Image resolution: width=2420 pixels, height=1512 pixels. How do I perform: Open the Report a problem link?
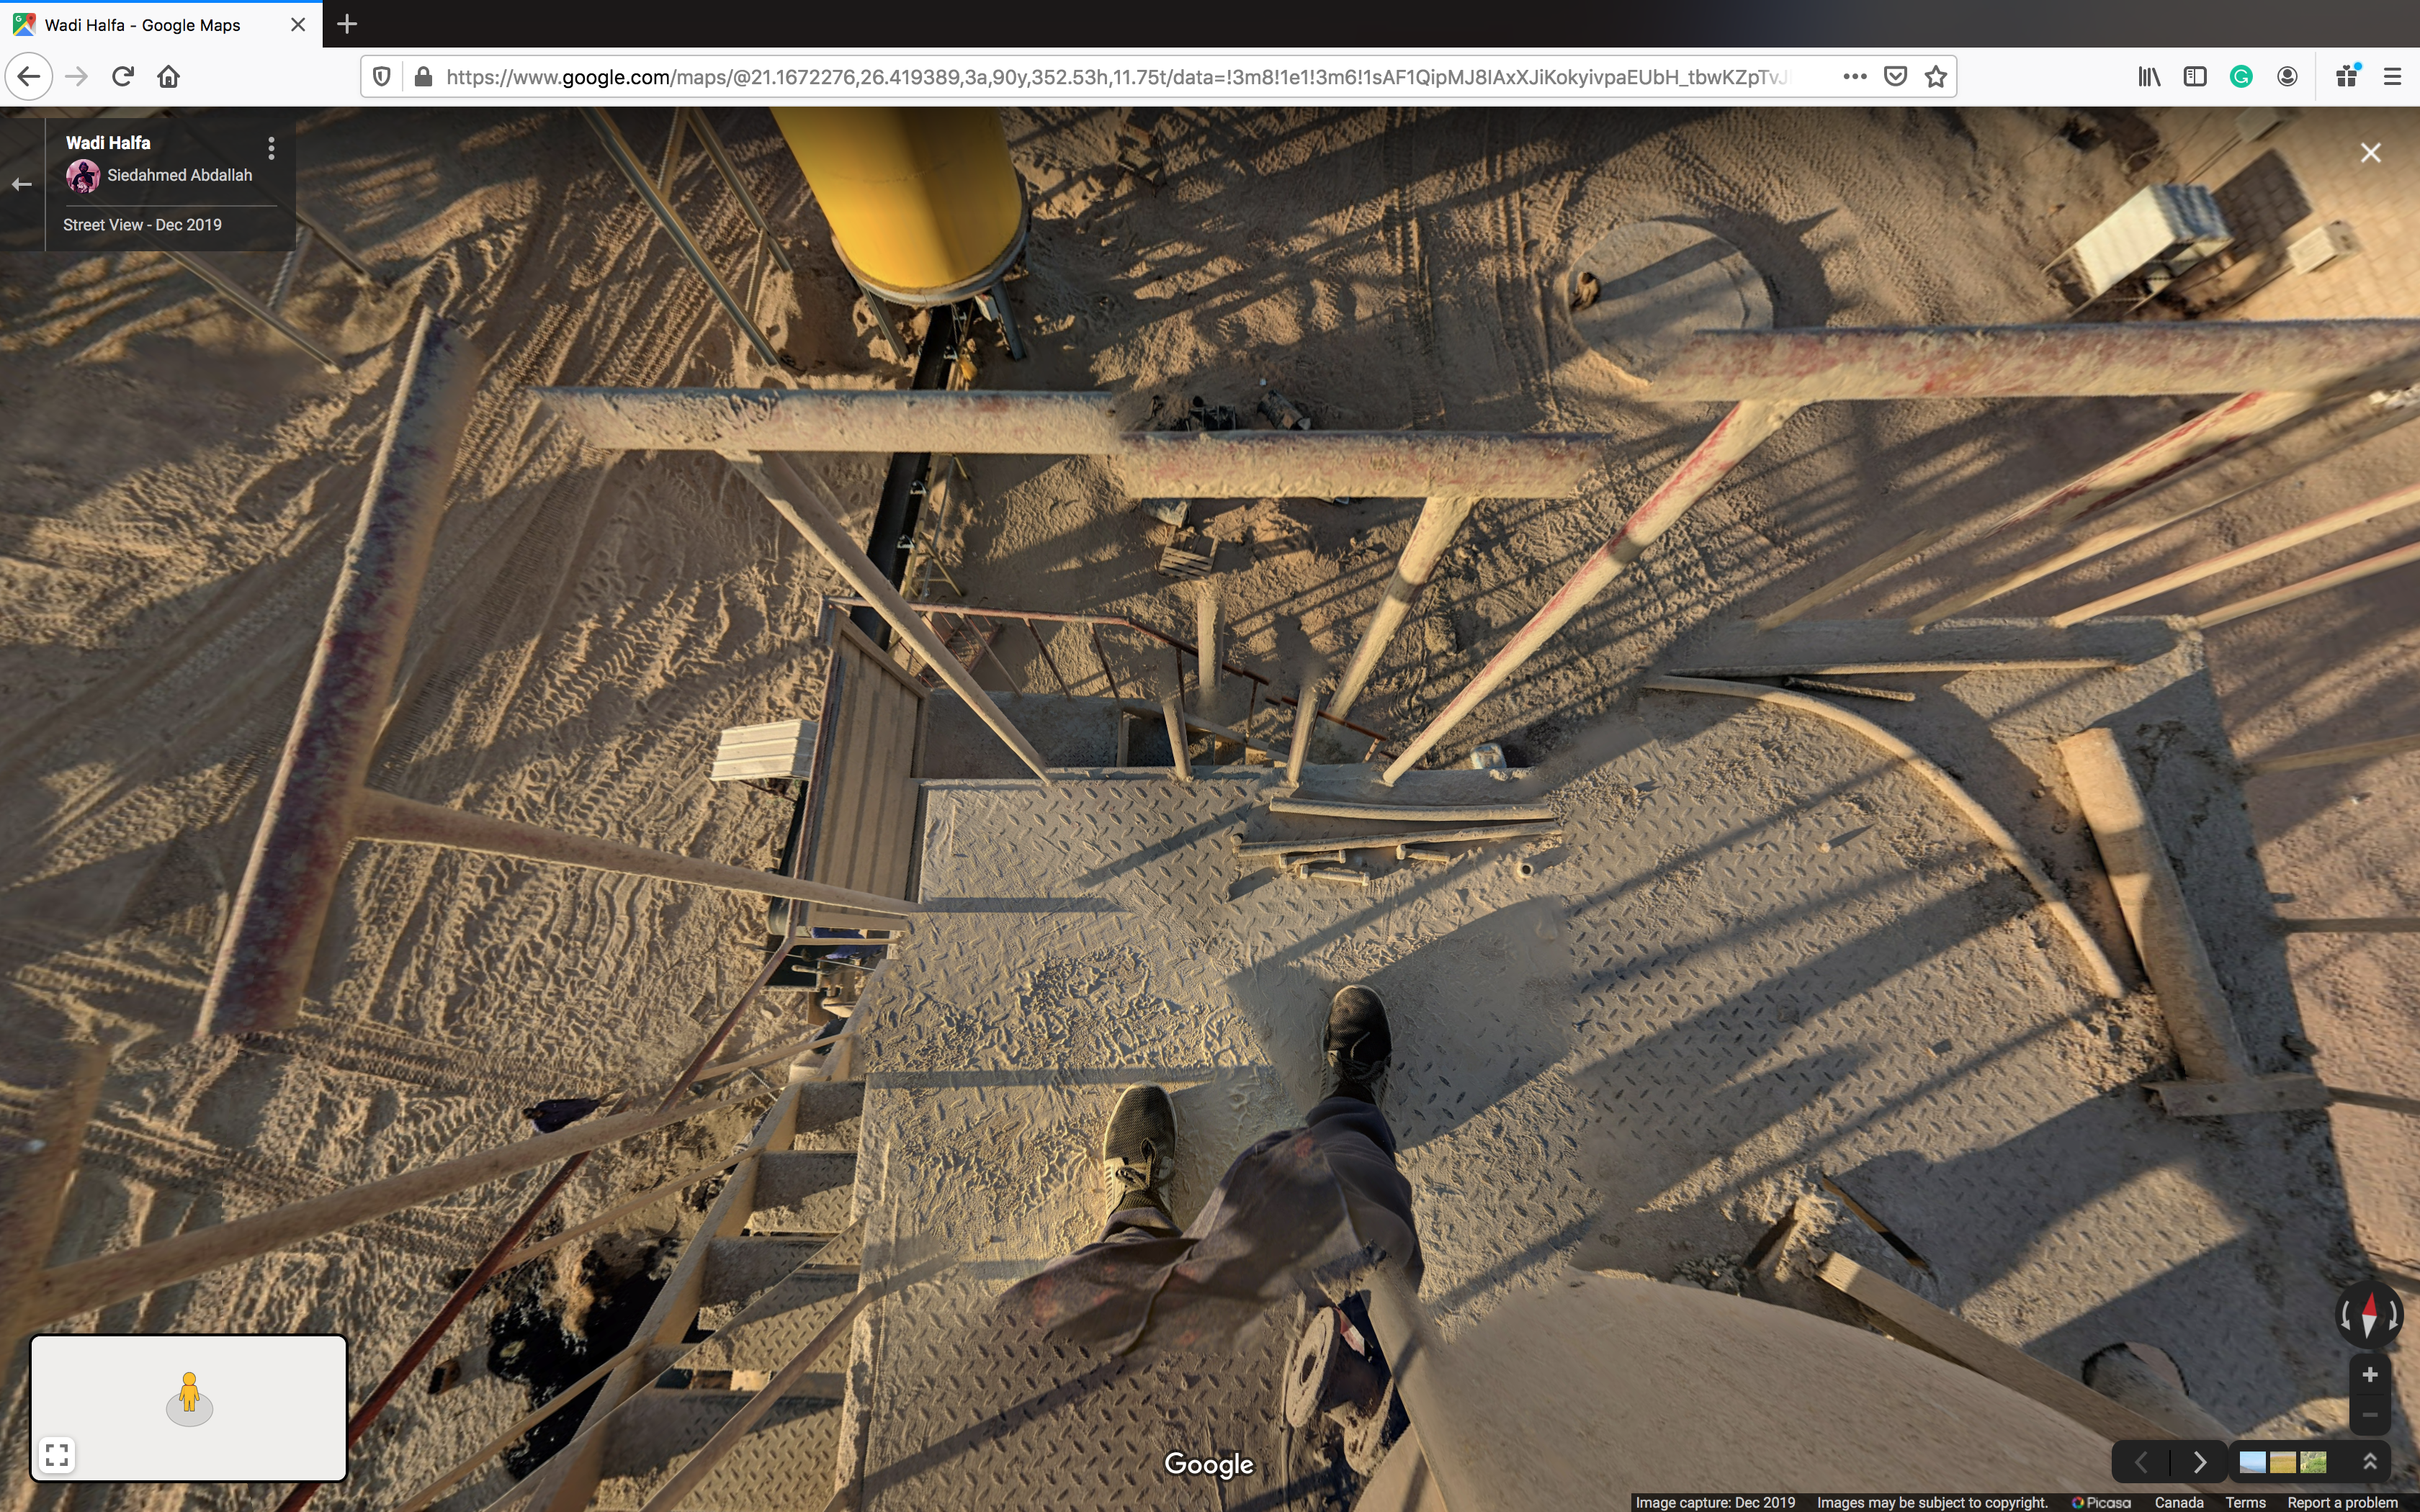coord(2342,1502)
